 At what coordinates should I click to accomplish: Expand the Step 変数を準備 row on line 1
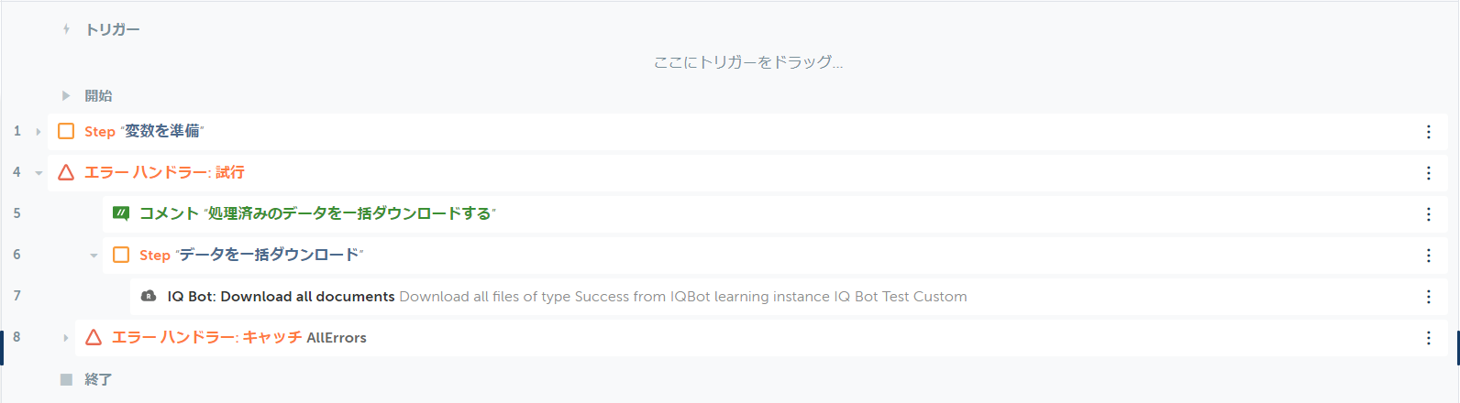point(39,132)
